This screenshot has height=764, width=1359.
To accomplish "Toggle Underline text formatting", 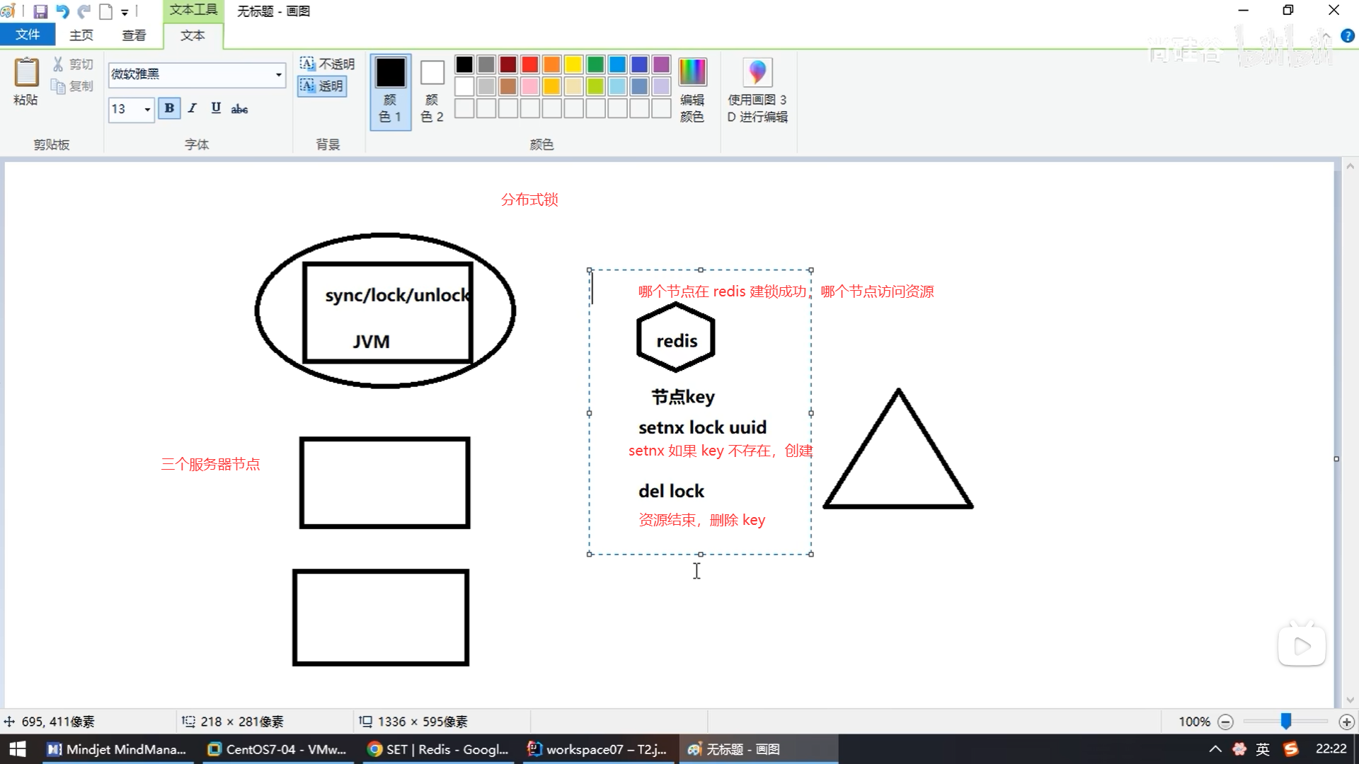I will tap(216, 108).
